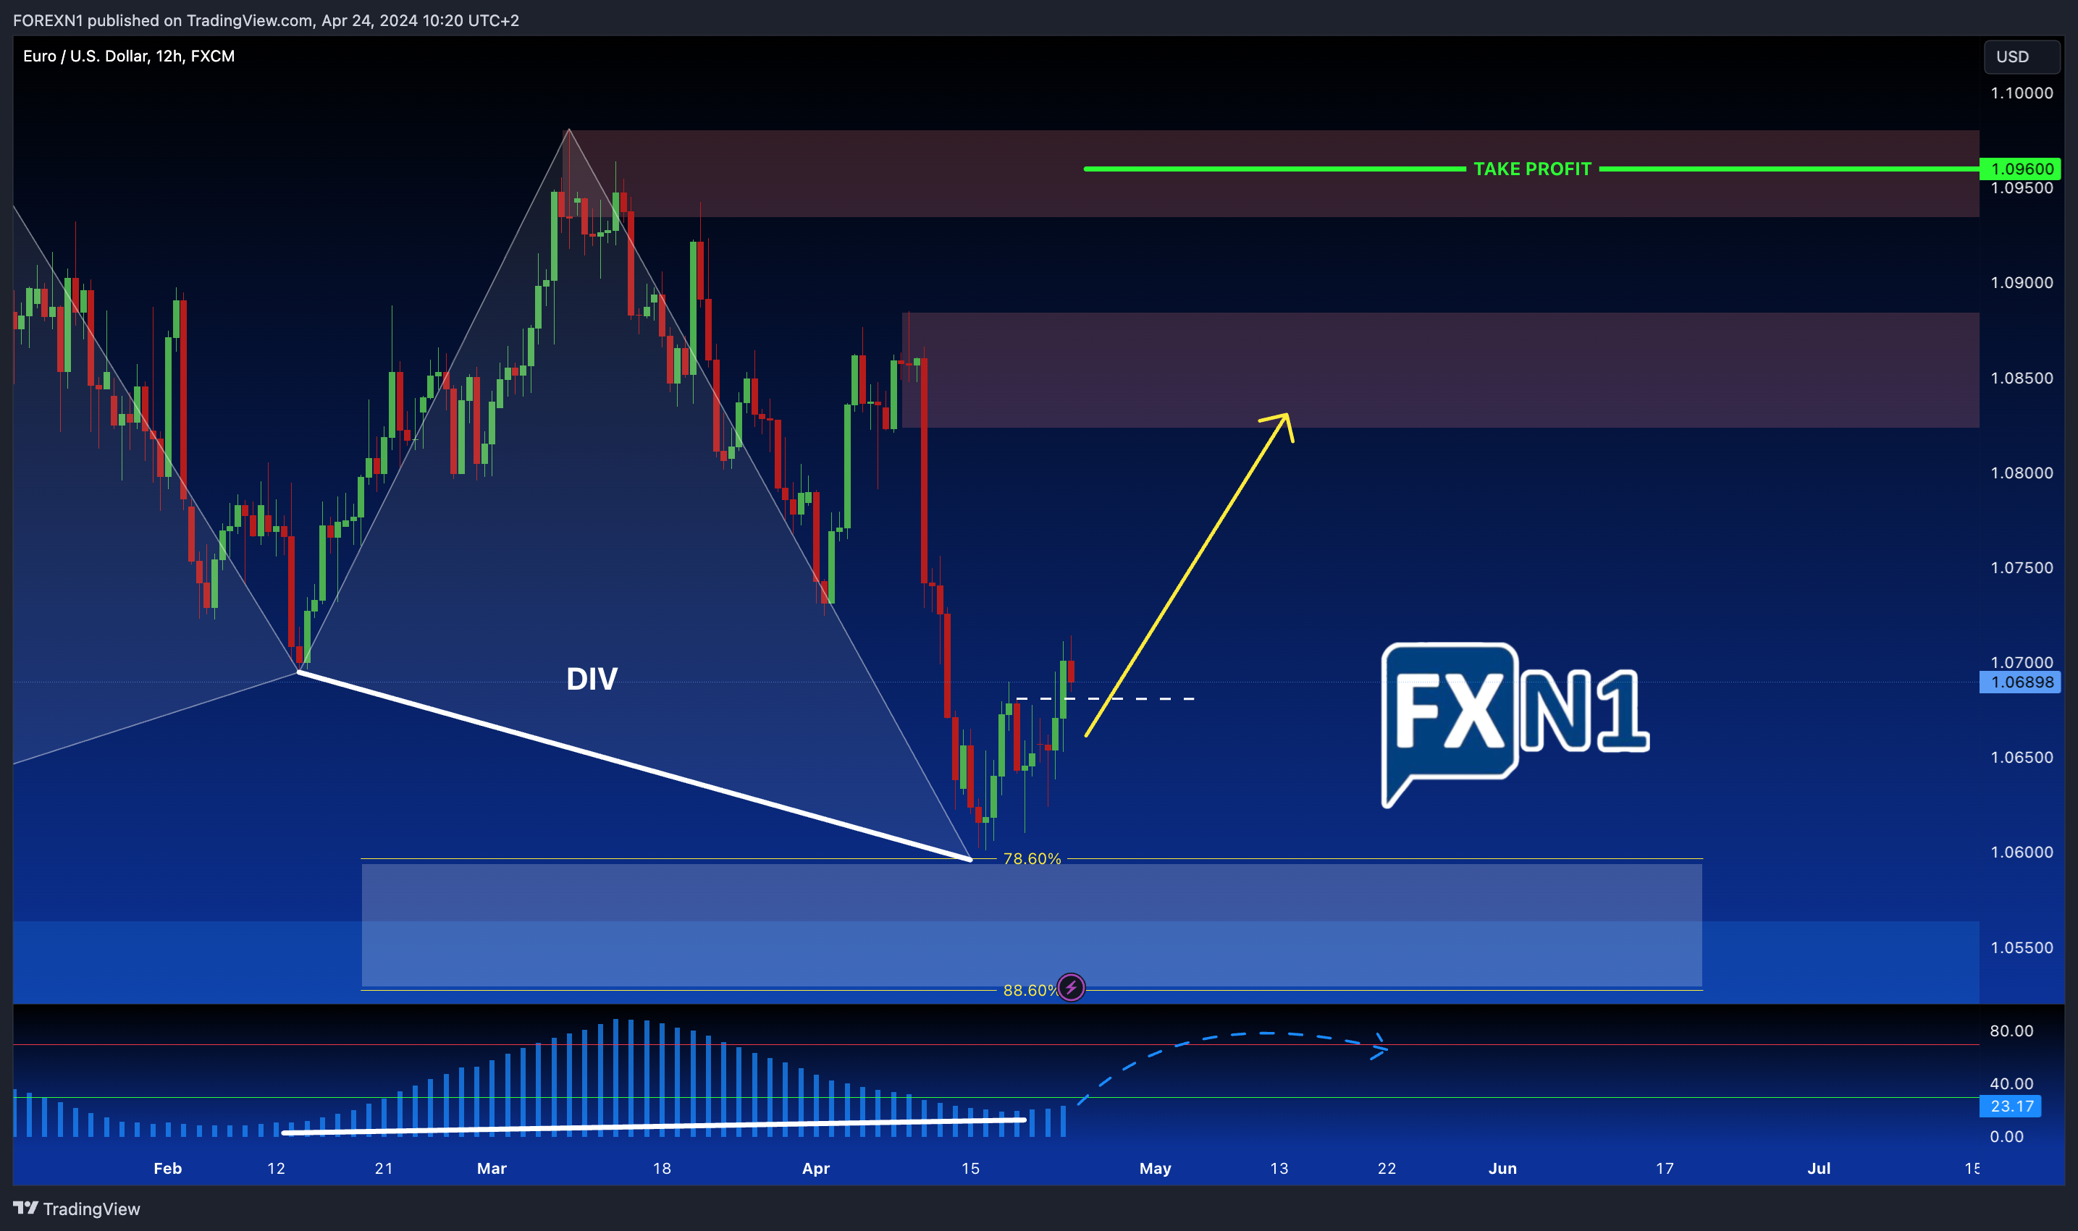Click the May label on the time axis
Screen dimensions: 2078x1231
coord(1155,1168)
